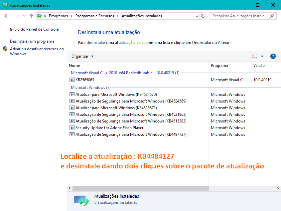Expand the chevron after Programas e Recursos
The image size is (281, 211).
(x=118, y=16)
